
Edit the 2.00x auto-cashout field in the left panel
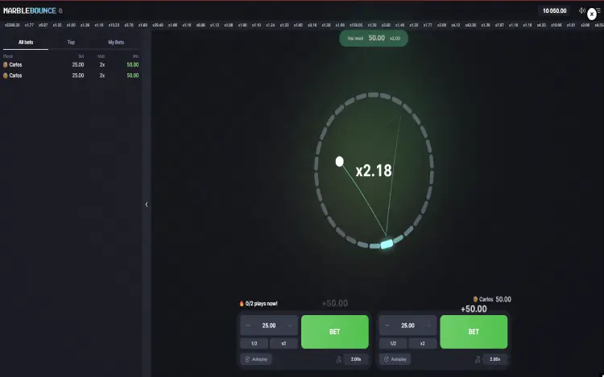tap(356, 359)
